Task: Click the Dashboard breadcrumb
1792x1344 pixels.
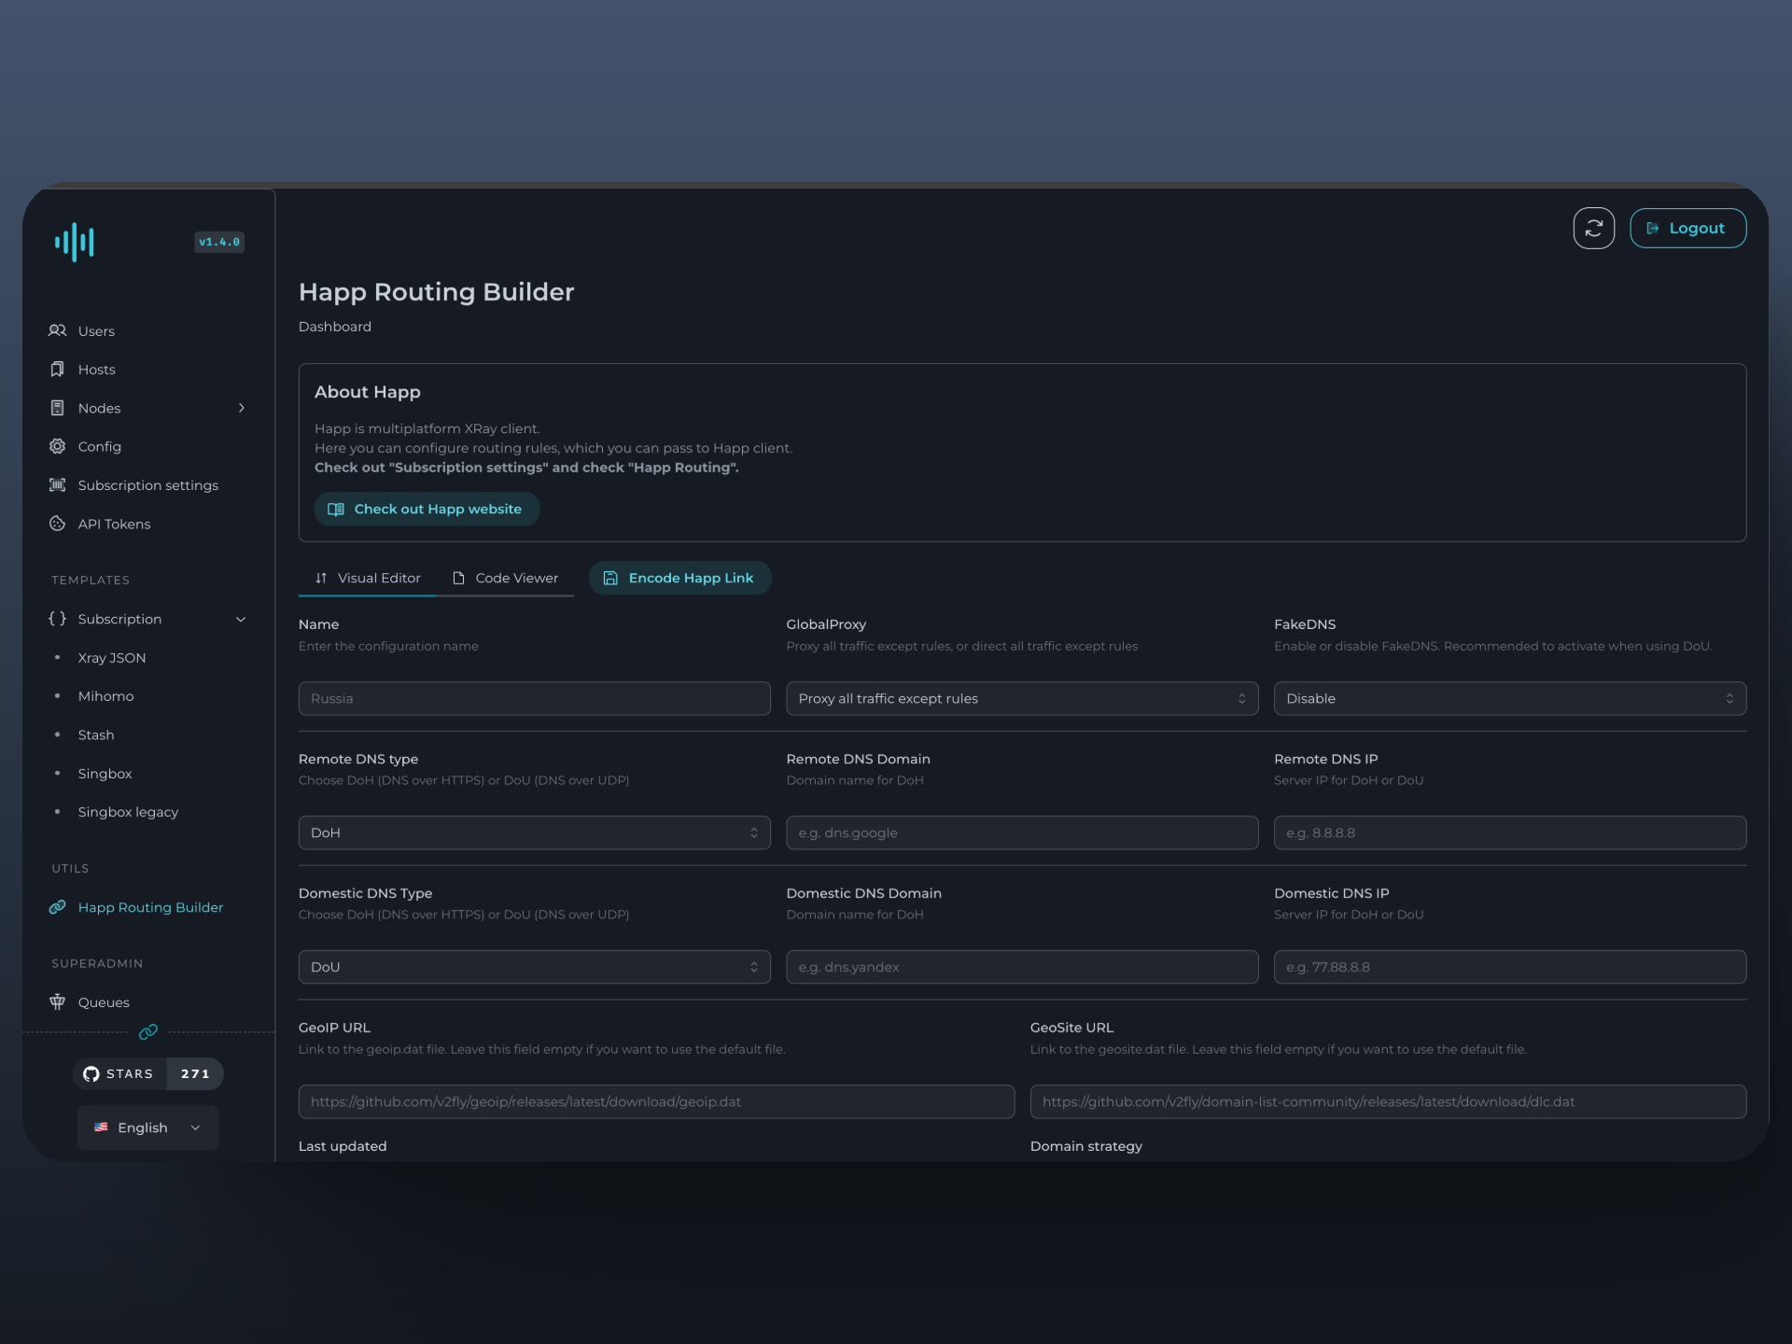Action: pyautogui.click(x=335, y=327)
